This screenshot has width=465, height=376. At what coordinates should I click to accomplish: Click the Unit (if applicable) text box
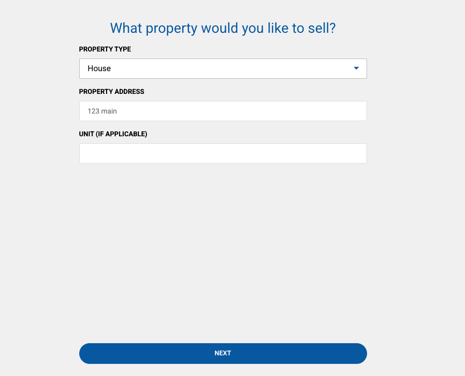click(x=223, y=153)
